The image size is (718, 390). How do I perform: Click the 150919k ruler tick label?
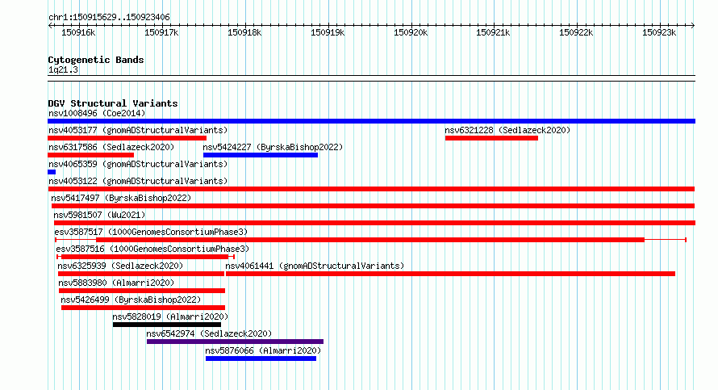pos(328,32)
